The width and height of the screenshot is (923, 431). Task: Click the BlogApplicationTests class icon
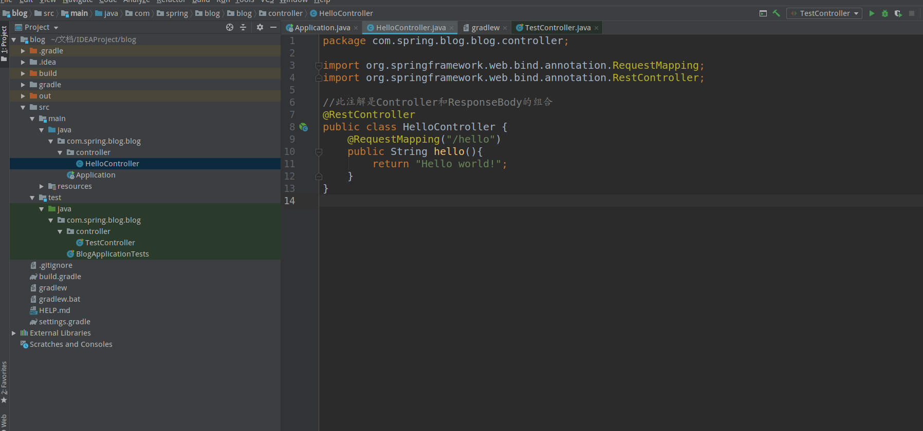click(71, 254)
